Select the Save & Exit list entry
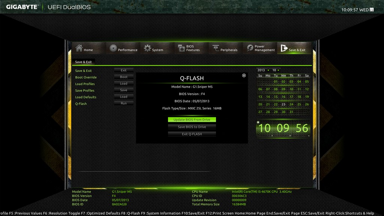 83,71
